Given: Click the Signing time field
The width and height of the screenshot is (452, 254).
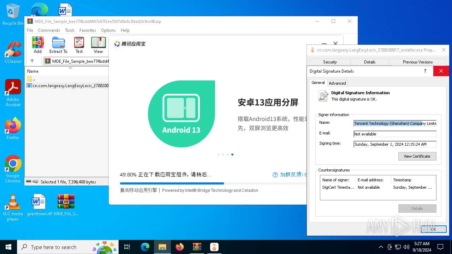Looking at the screenshot, I should point(395,144).
